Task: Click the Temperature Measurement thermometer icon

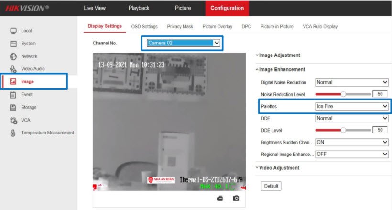Action: tap(13, 133)
